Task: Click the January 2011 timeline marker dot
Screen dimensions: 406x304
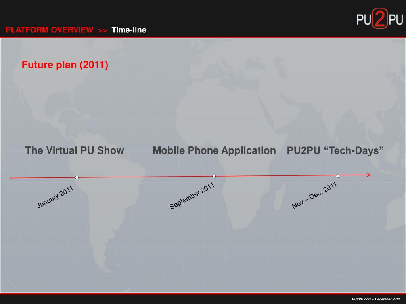Action: click(x=77, y=177)
